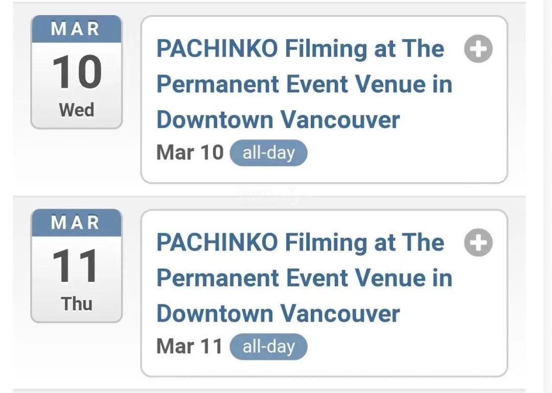
Task: Expand the Mar 10 PACHINKO event plus icon
Action: [x=478, y=49]
